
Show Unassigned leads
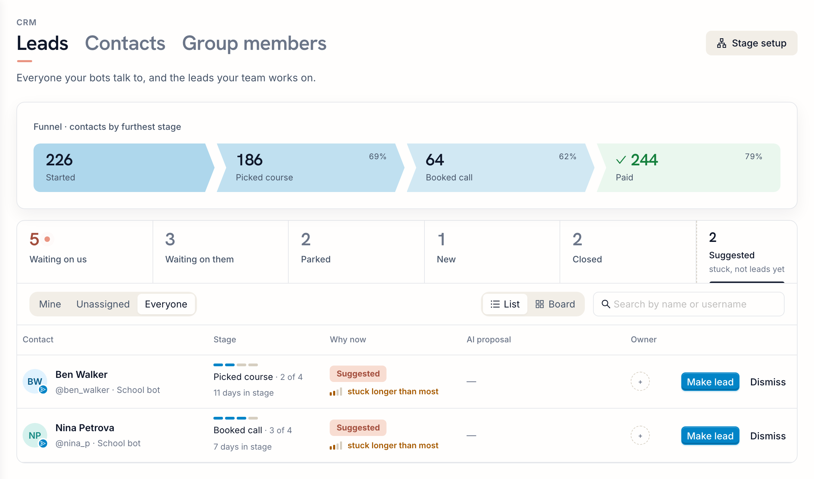(103, 304)
